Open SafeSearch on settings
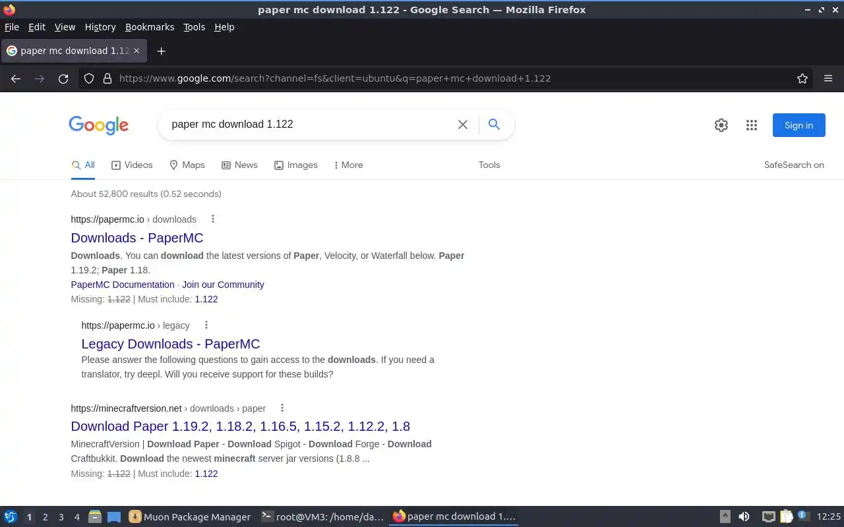 point(794,165)
